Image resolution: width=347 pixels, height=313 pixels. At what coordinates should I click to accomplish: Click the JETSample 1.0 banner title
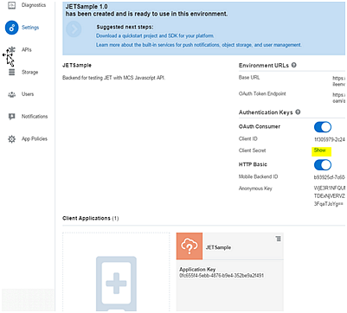87,6
